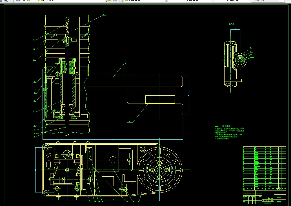Open the ByLayer lineweight dropdown
291x206 pixels.
pos(232,1)
